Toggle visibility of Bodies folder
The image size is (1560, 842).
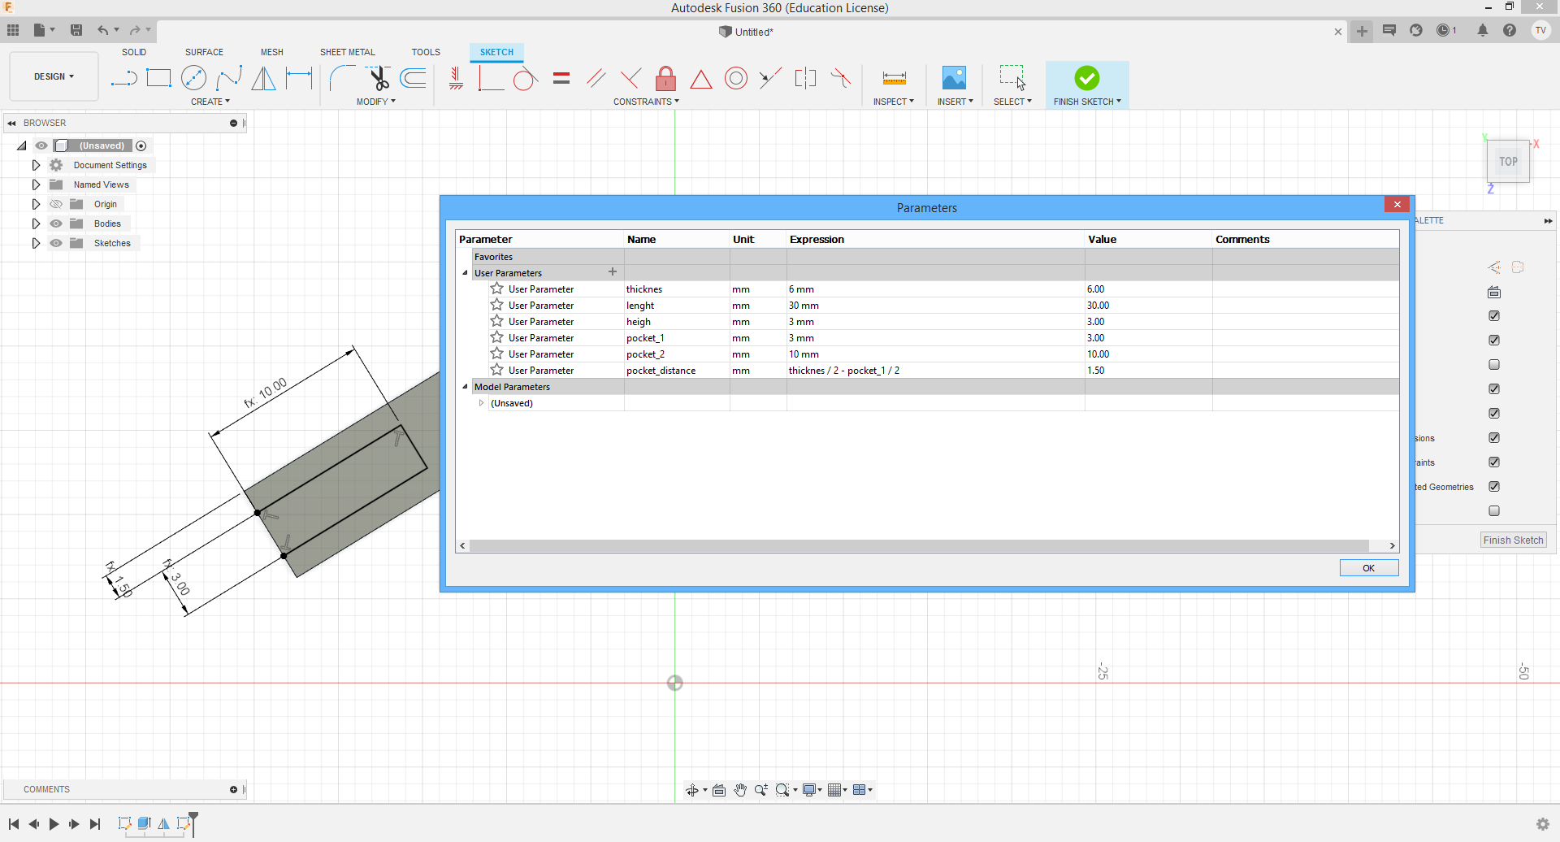click(56, 224)
